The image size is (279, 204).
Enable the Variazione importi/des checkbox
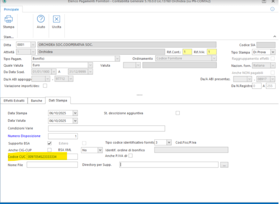[45, 86]
